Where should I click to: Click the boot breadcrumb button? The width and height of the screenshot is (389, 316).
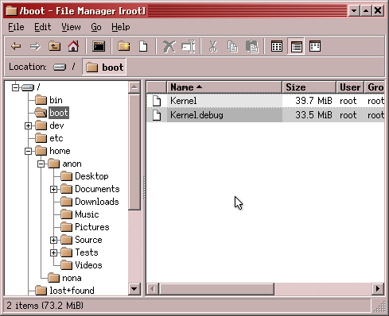click(x=104, y=67)
